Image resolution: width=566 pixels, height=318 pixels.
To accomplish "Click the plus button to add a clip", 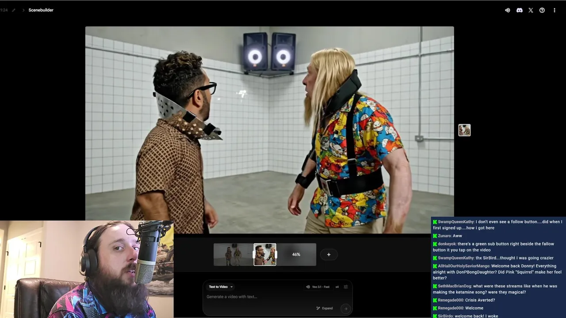I will pyautogui.click(x=329, y=254).
